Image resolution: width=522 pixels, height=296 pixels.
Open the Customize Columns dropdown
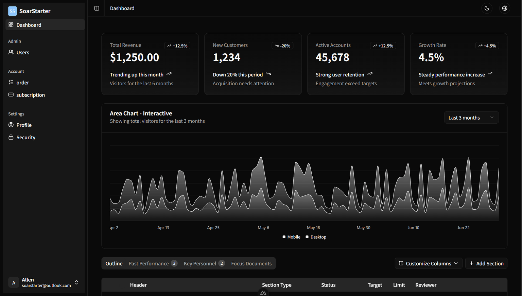[428, 263]
